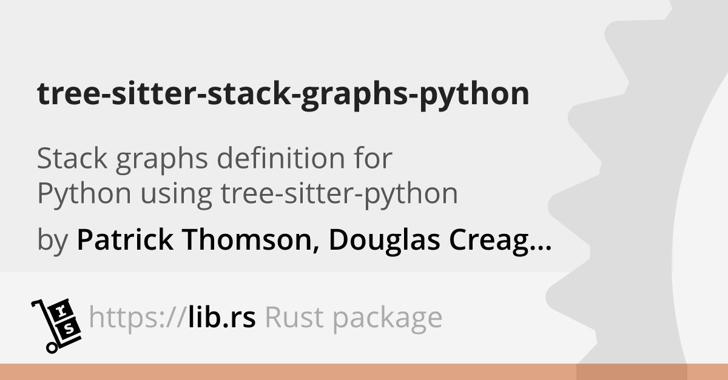Click the orange bar at bottom
This screenshot has height=380, width=728.
(364, 372)
